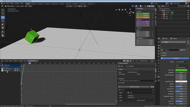Open the File menu

tap(4, 4)
